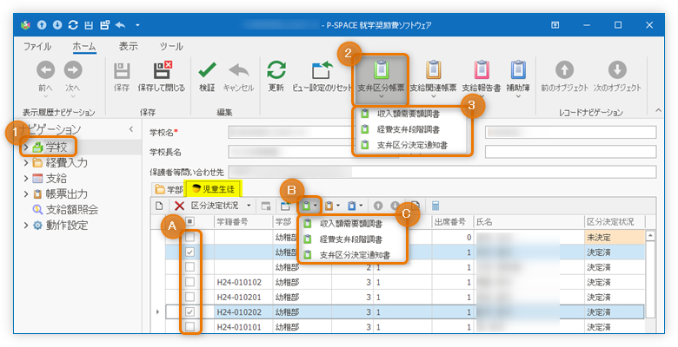Click the title bar refresh icon
The height and width of the screenshot is (347, 678).
click(73, 25)
